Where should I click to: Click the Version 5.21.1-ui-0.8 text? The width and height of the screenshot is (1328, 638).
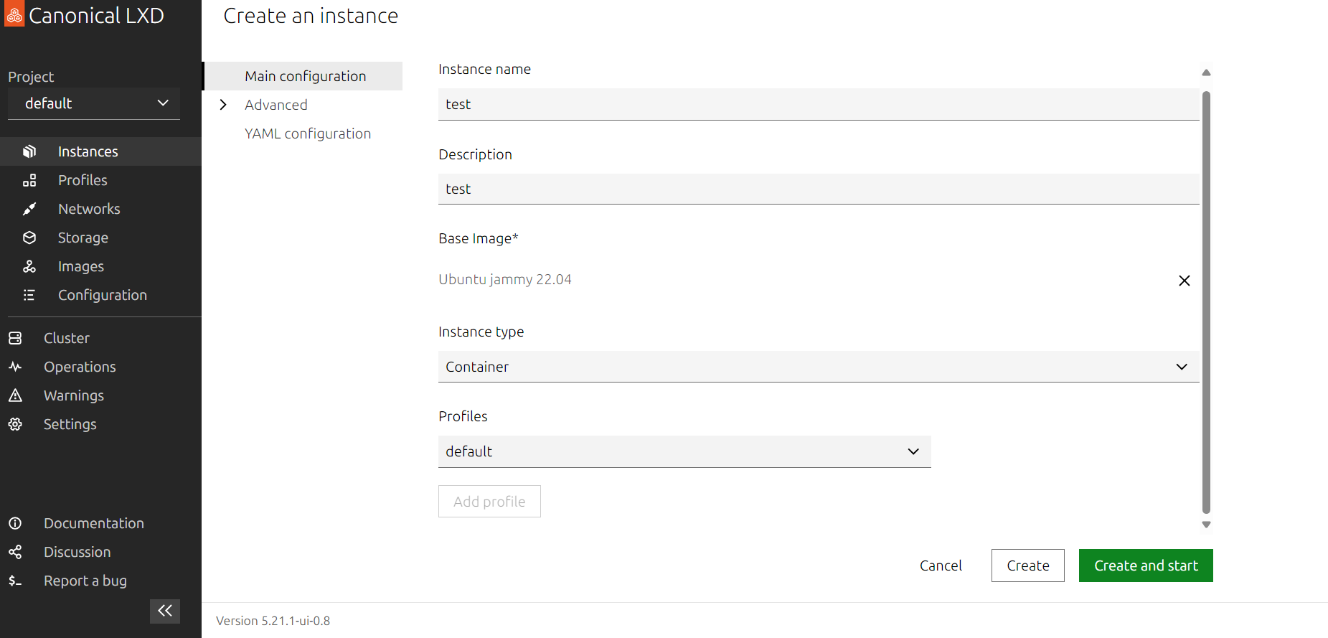tap(273, 621)
